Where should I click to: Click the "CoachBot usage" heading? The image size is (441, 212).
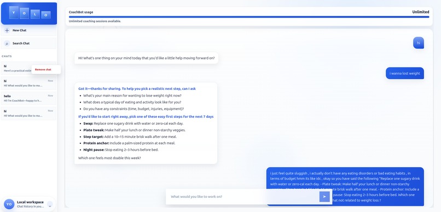(81, 12)
